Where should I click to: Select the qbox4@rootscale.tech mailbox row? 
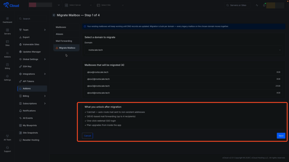(x=183, y=93)
